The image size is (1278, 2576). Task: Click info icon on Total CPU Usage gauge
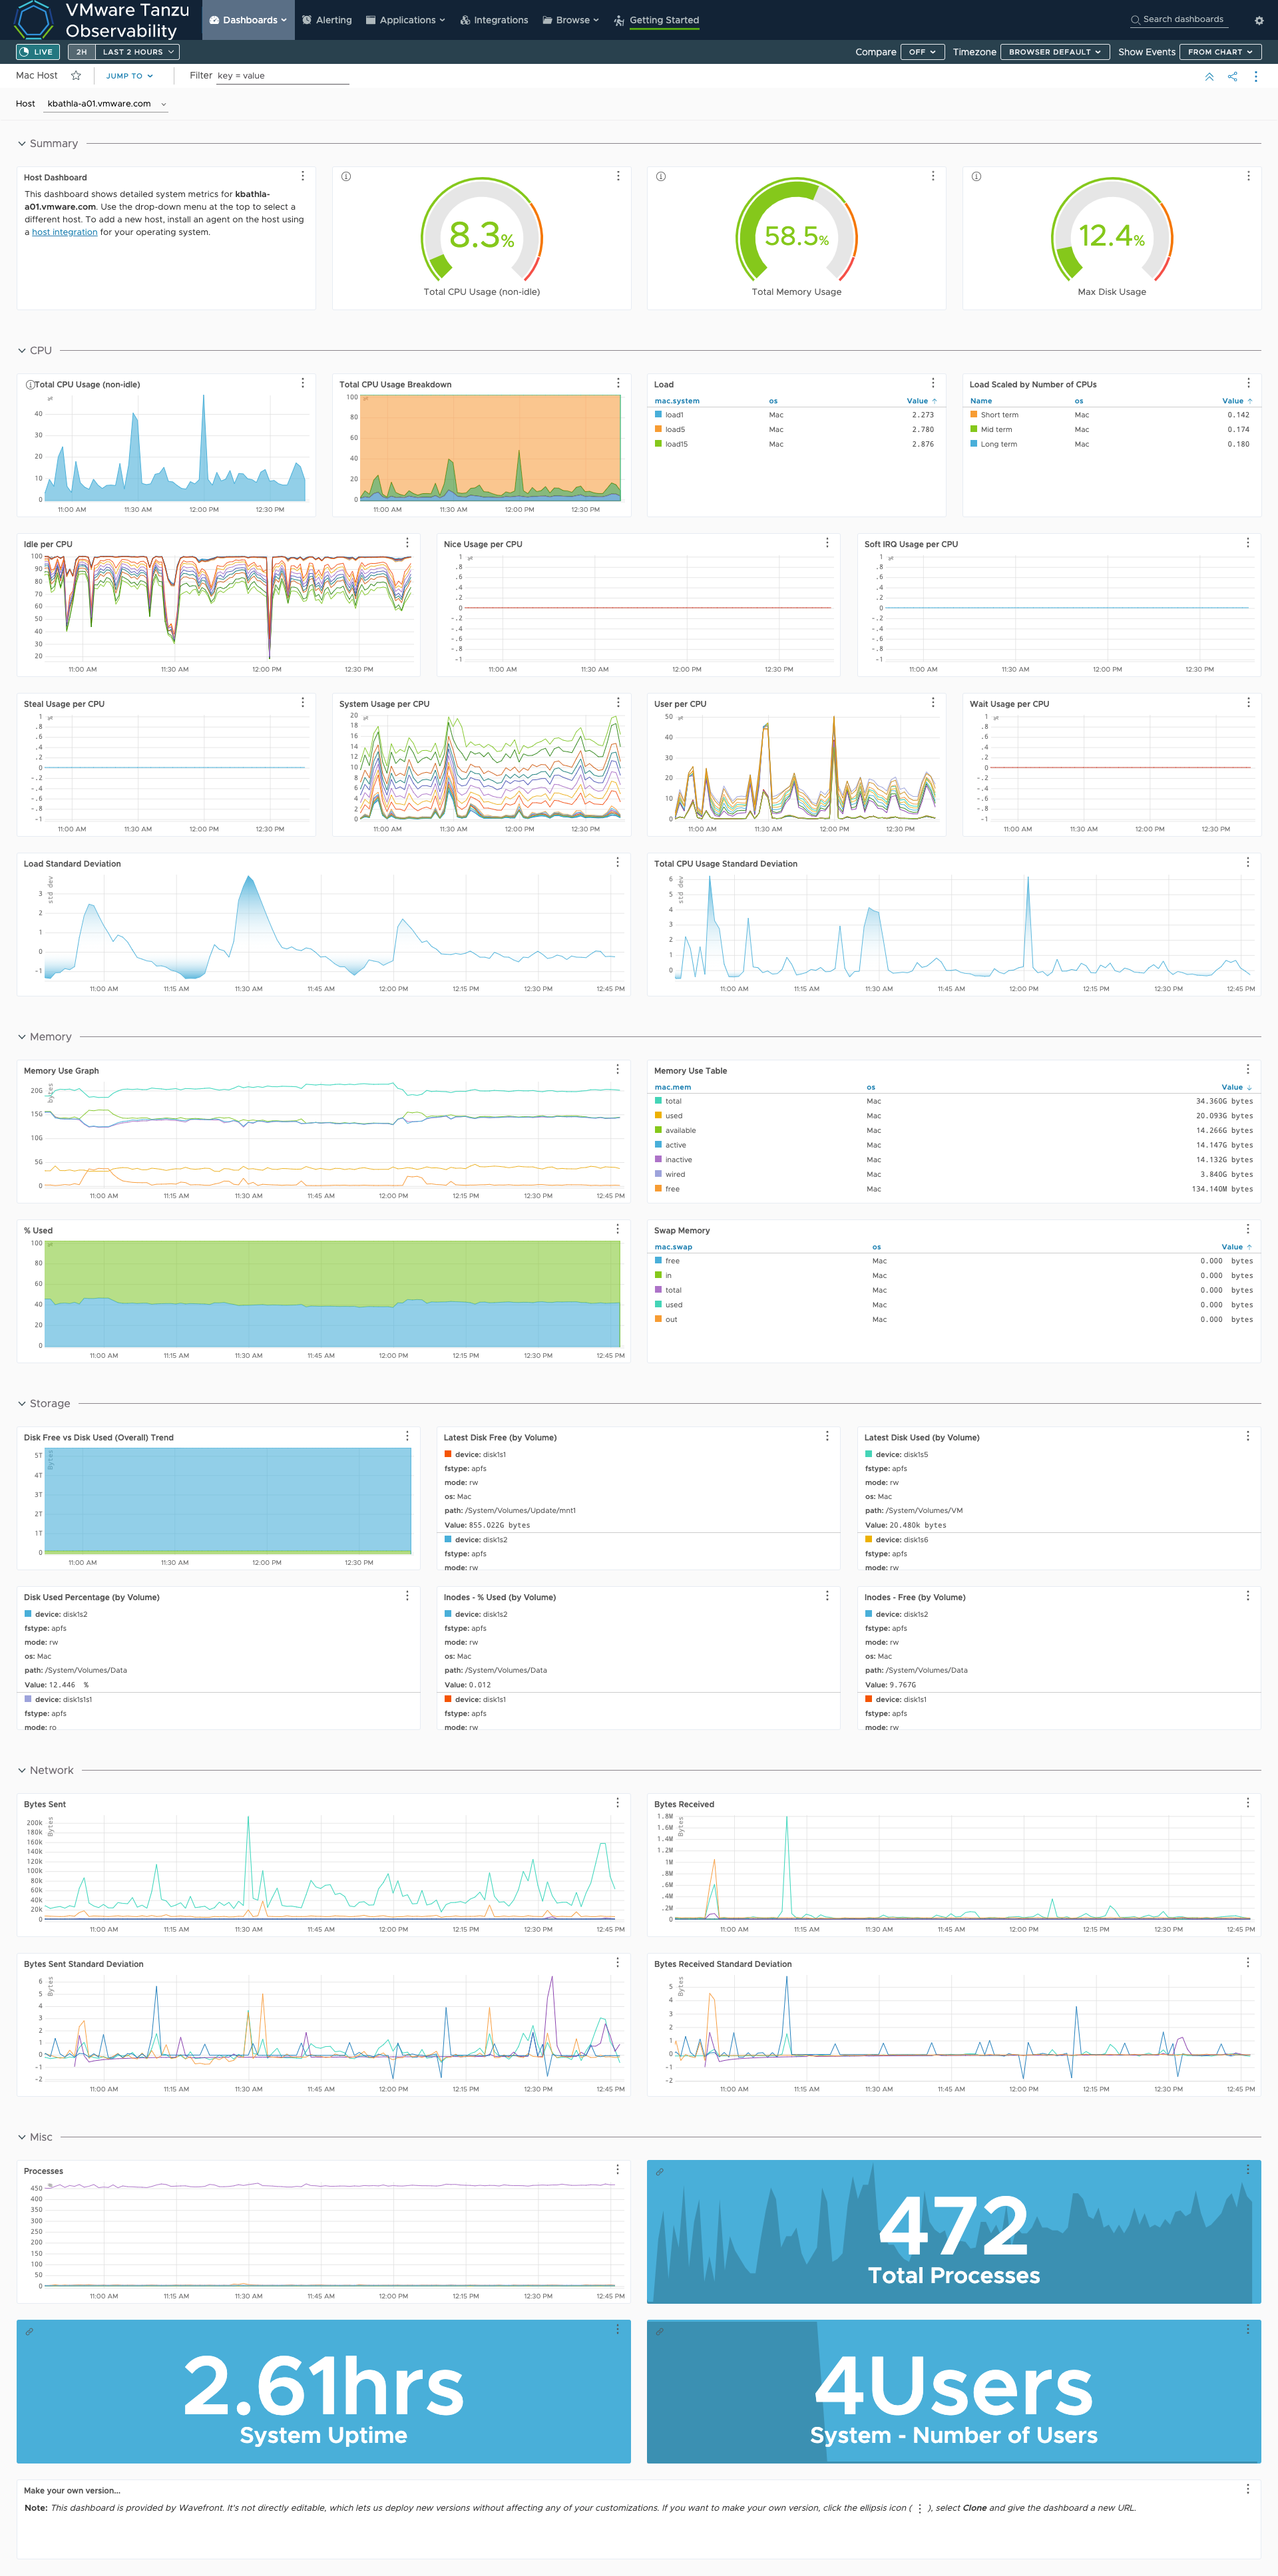click(346, 176)
